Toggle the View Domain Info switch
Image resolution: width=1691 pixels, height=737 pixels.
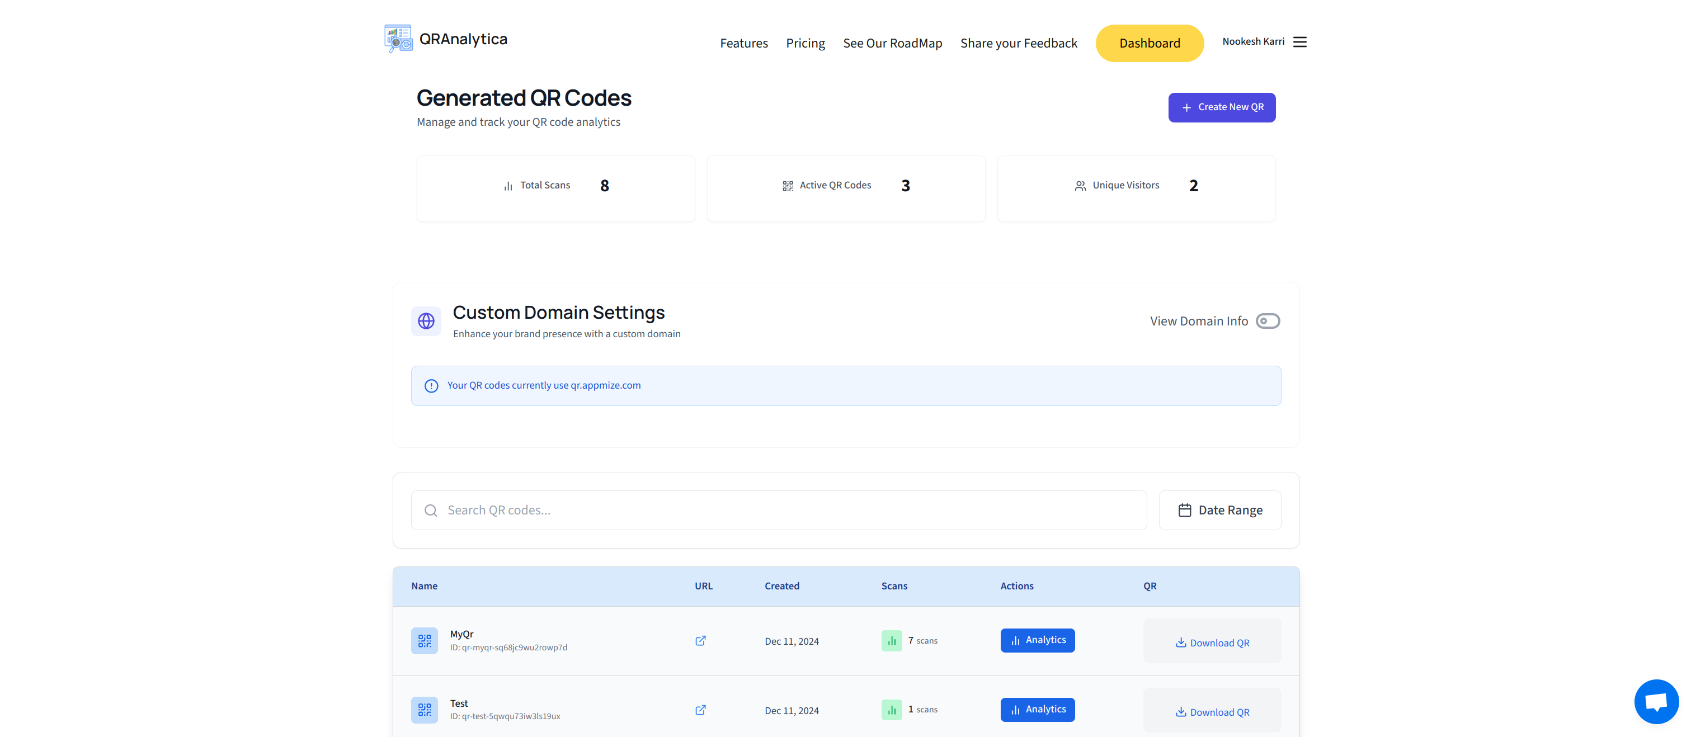pos(1268,321)
